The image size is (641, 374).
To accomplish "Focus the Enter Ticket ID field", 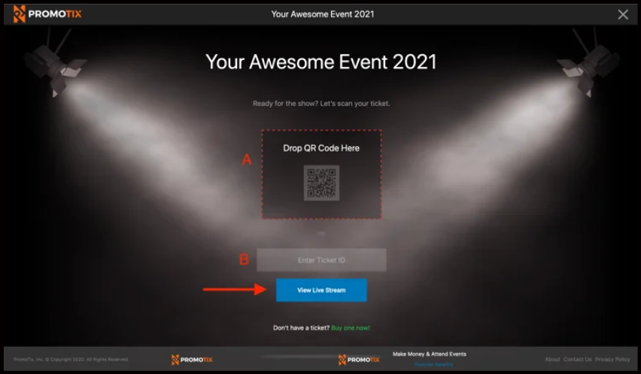I will [321, 260].
